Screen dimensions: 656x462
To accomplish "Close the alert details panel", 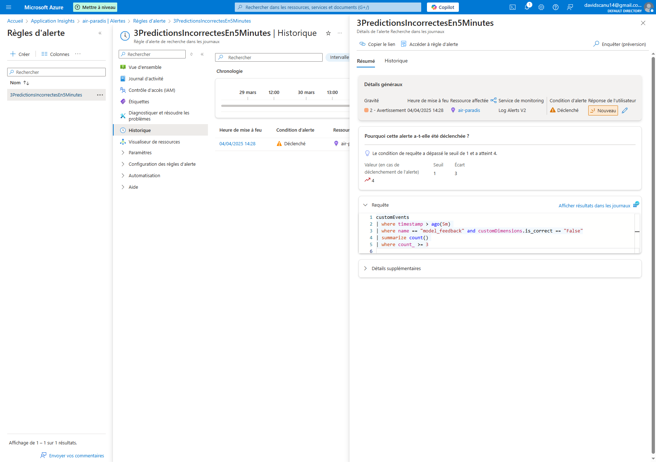I will point(643,23).
